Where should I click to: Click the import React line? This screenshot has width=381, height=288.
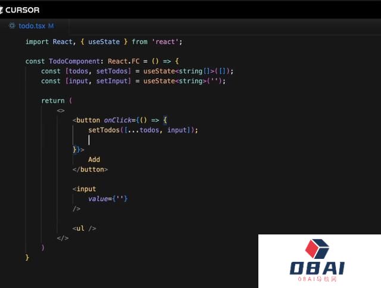point(104,42)
